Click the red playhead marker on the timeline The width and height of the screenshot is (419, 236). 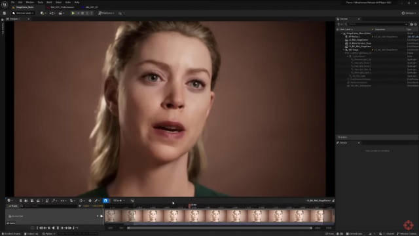[189, 205]
